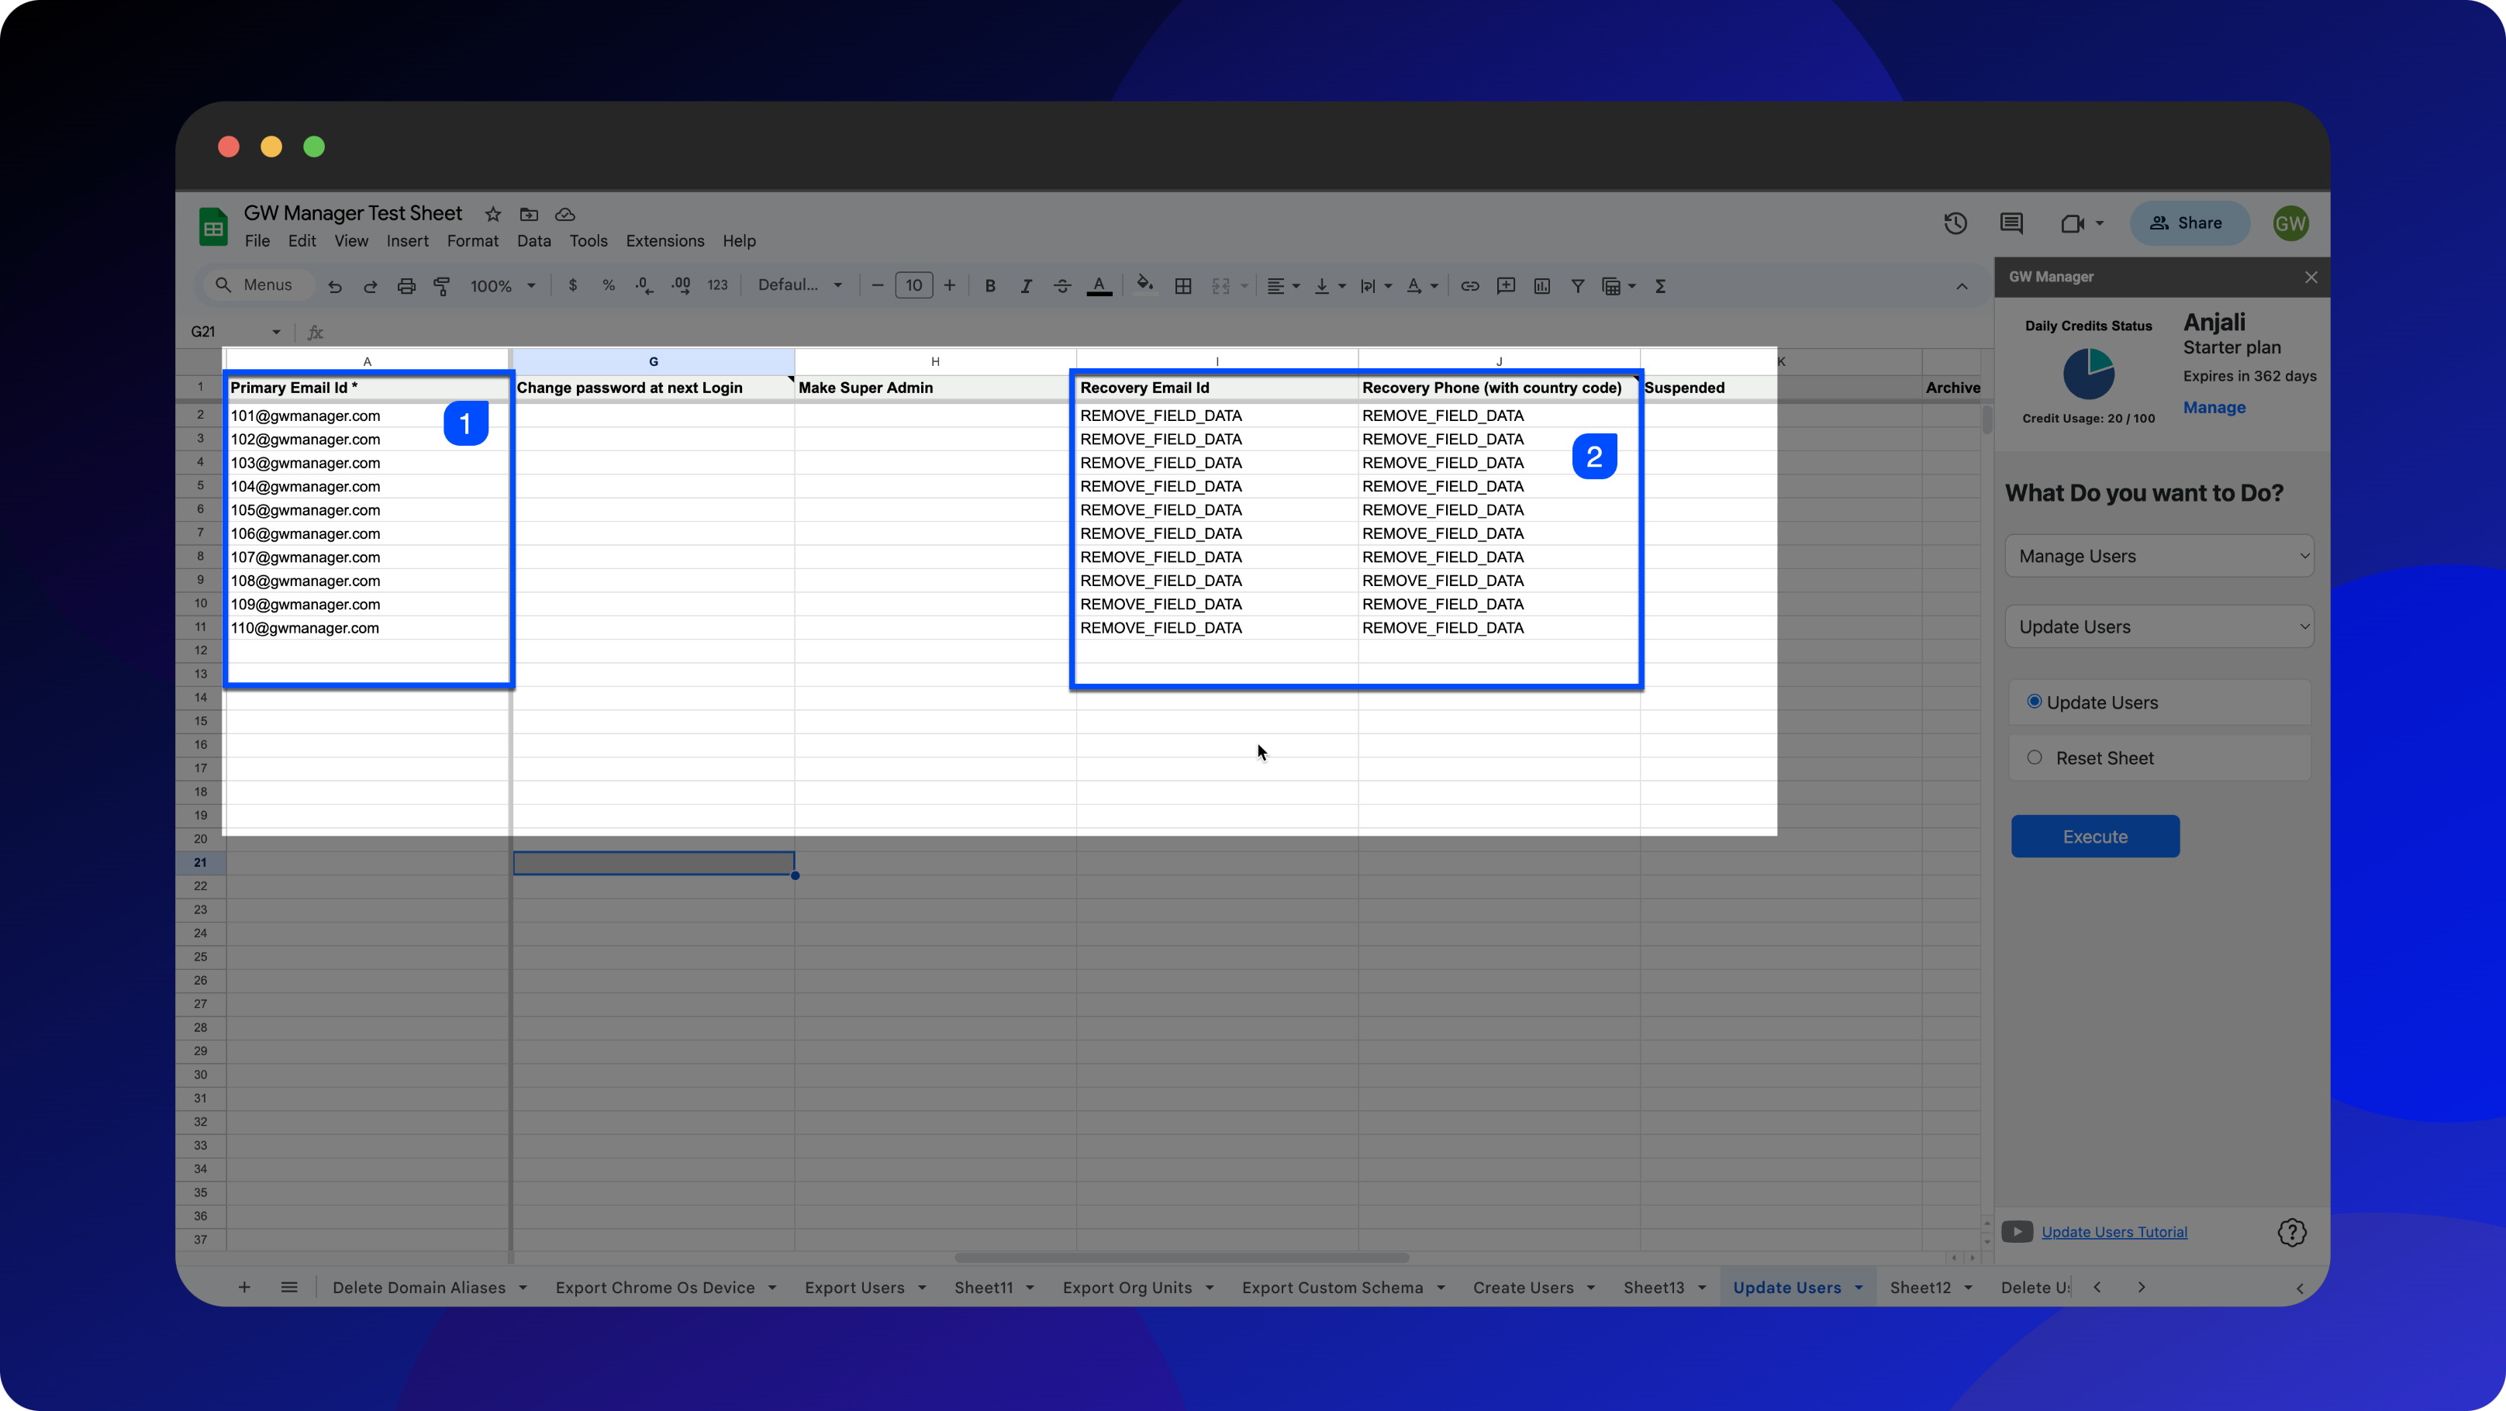The image size is (2506, 1411).
Task: Increase font size with plus
Action: pos(950,285)
